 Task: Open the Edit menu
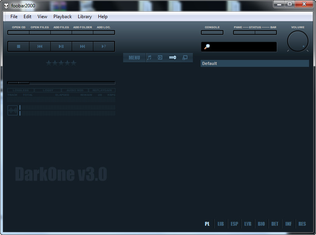point(27,17)
